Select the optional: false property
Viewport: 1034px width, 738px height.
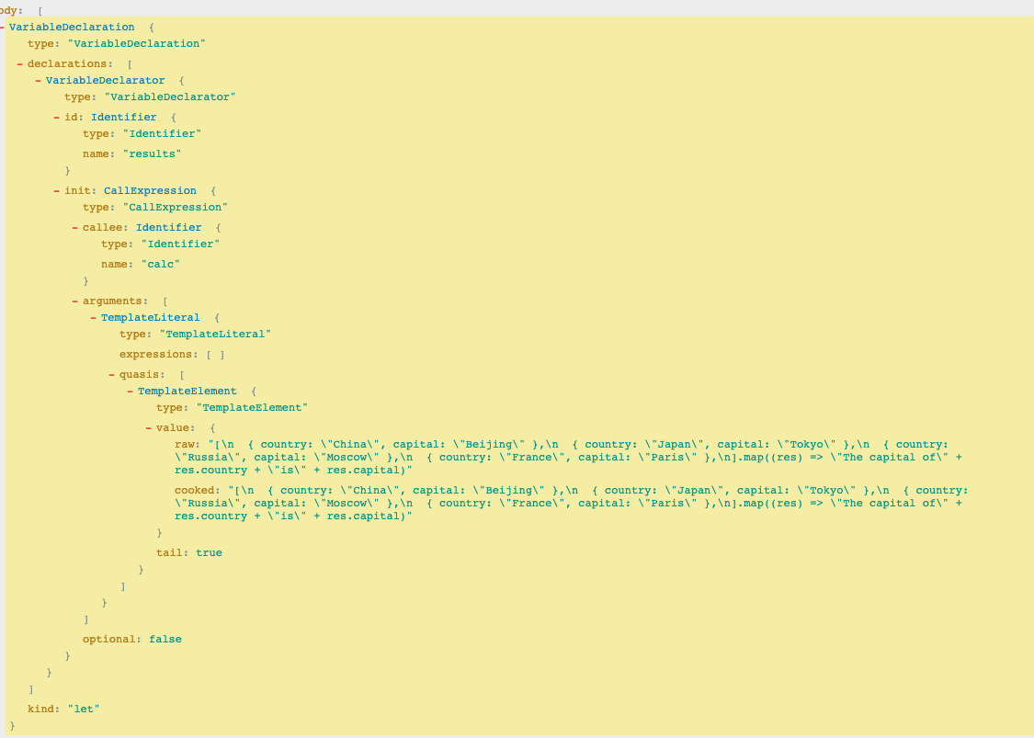click(131, 639)
